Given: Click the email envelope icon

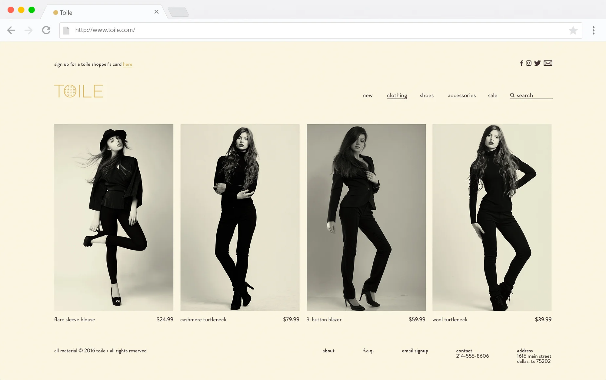Looking at the screenshot, I should click(x=548, y=63).
